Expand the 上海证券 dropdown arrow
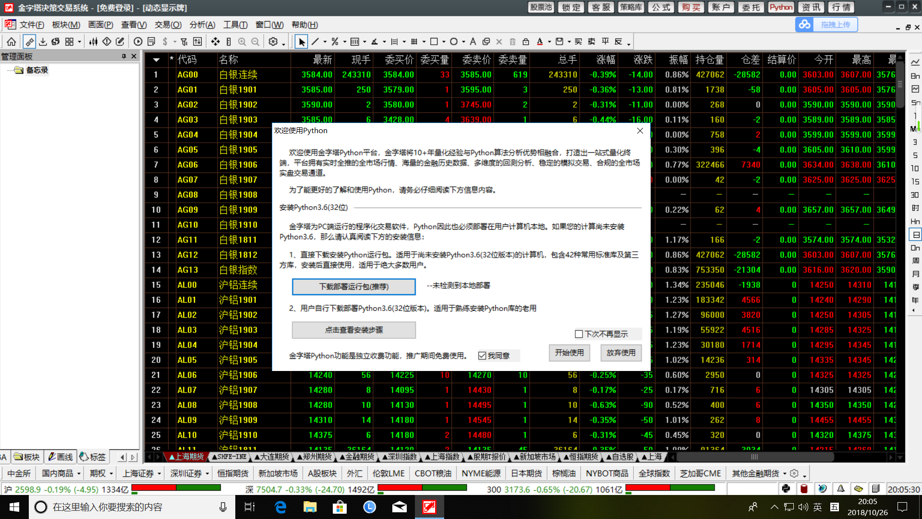922x519 pixels. pyautogui.click(x=159, y=474)
